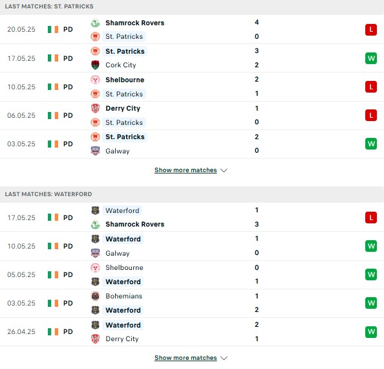Image resolution: width=384 pixels, height=369 pixels.
Task: Click the Last Matches: Waterford section header
Action: point(192,194)
